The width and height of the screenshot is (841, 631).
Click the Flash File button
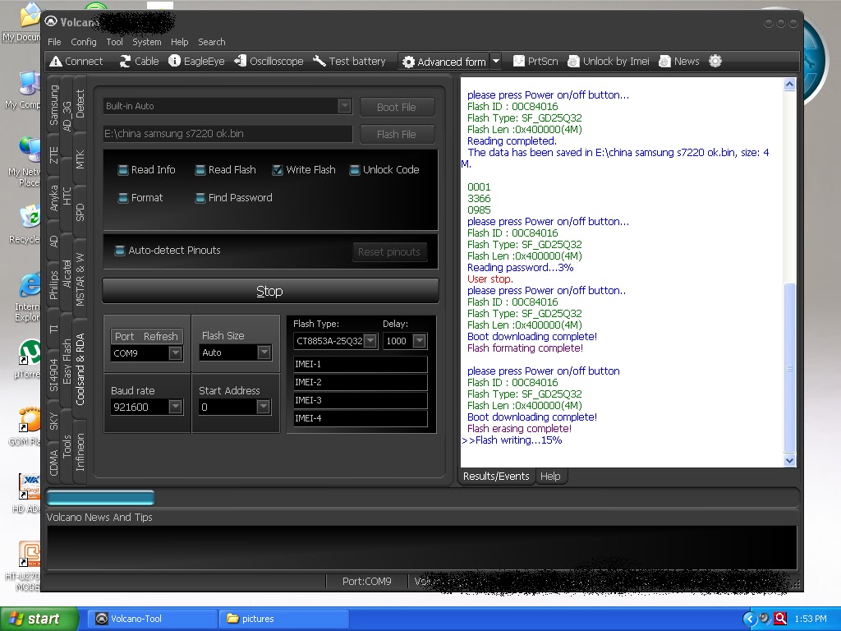(x=397, y=134)
